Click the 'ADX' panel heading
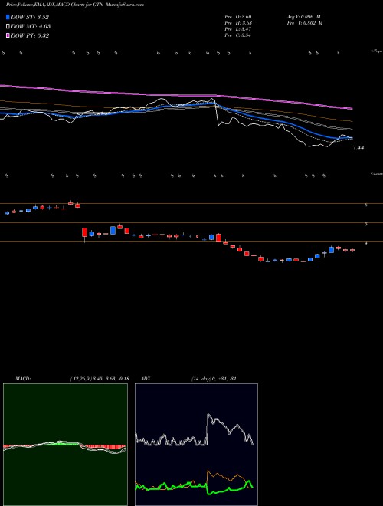This screenshot has width=383, height=506. (146, 379)
